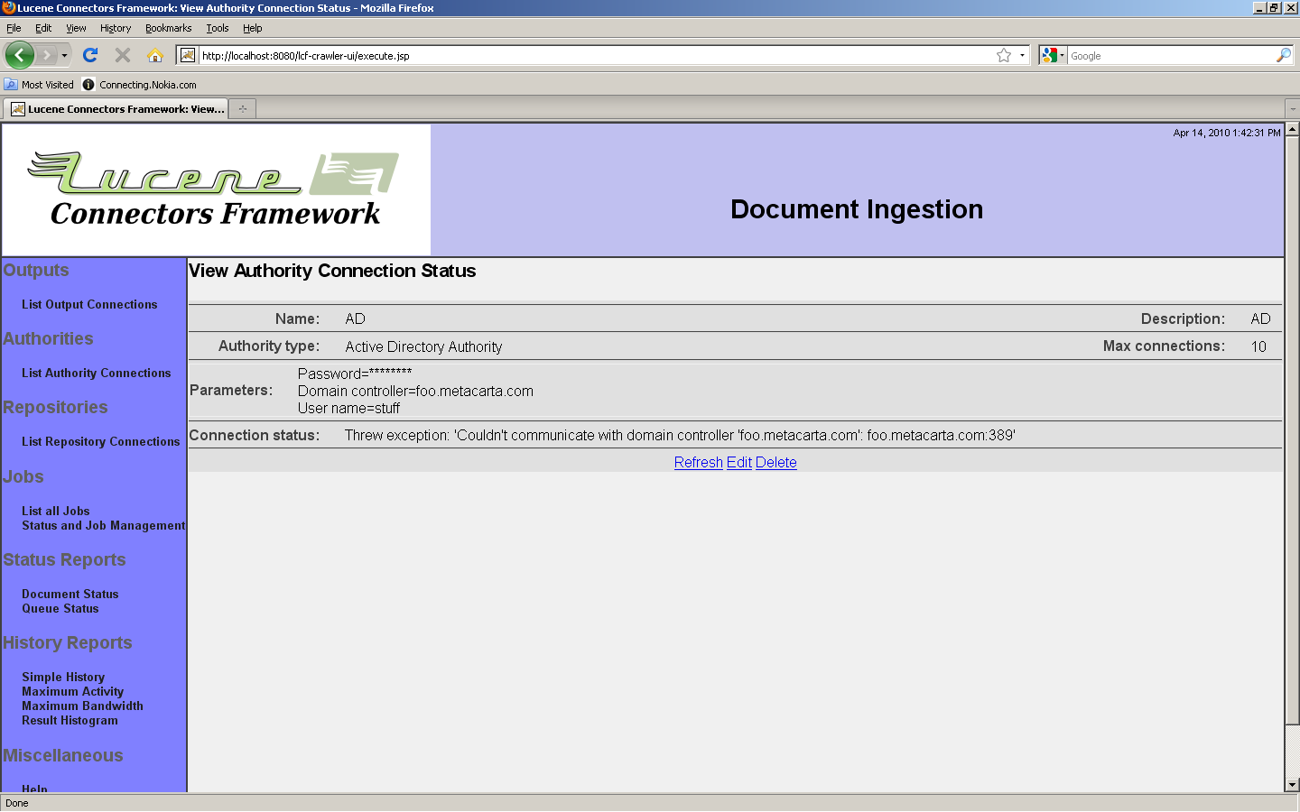Click the Most Visited bookmarks icon
1300x812 pixels.
coord(11,85)
